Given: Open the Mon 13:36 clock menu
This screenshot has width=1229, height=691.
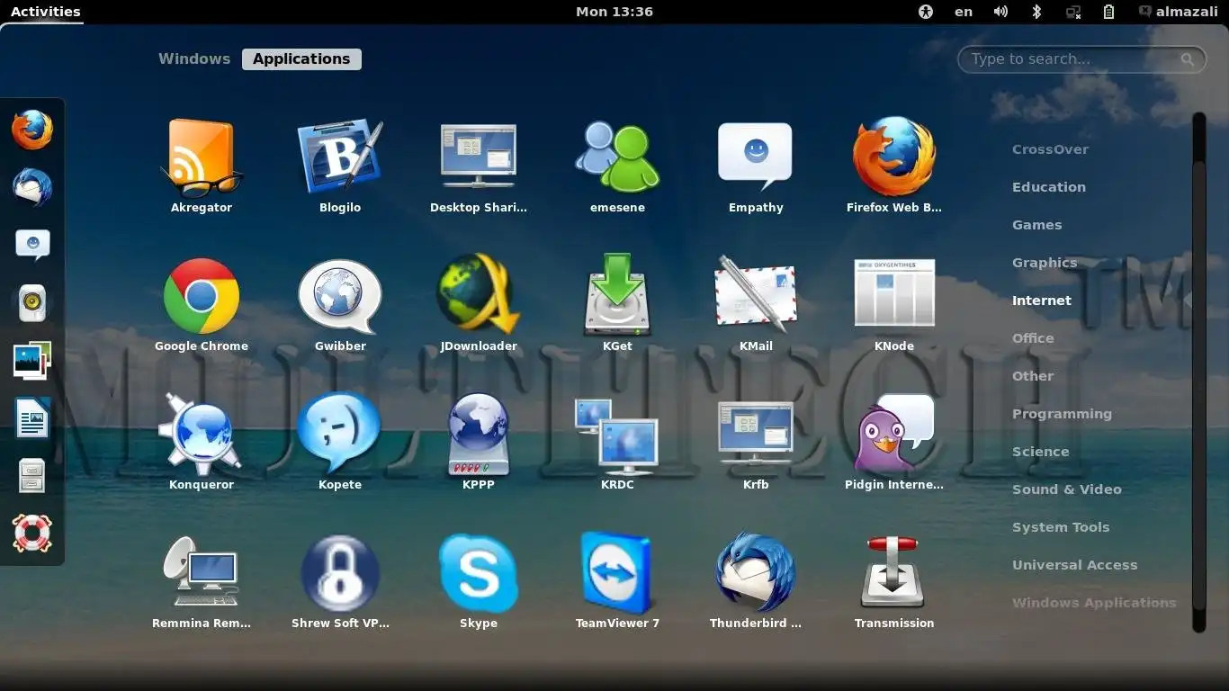Looking at the screenshot, I should (x=614, y=12).
